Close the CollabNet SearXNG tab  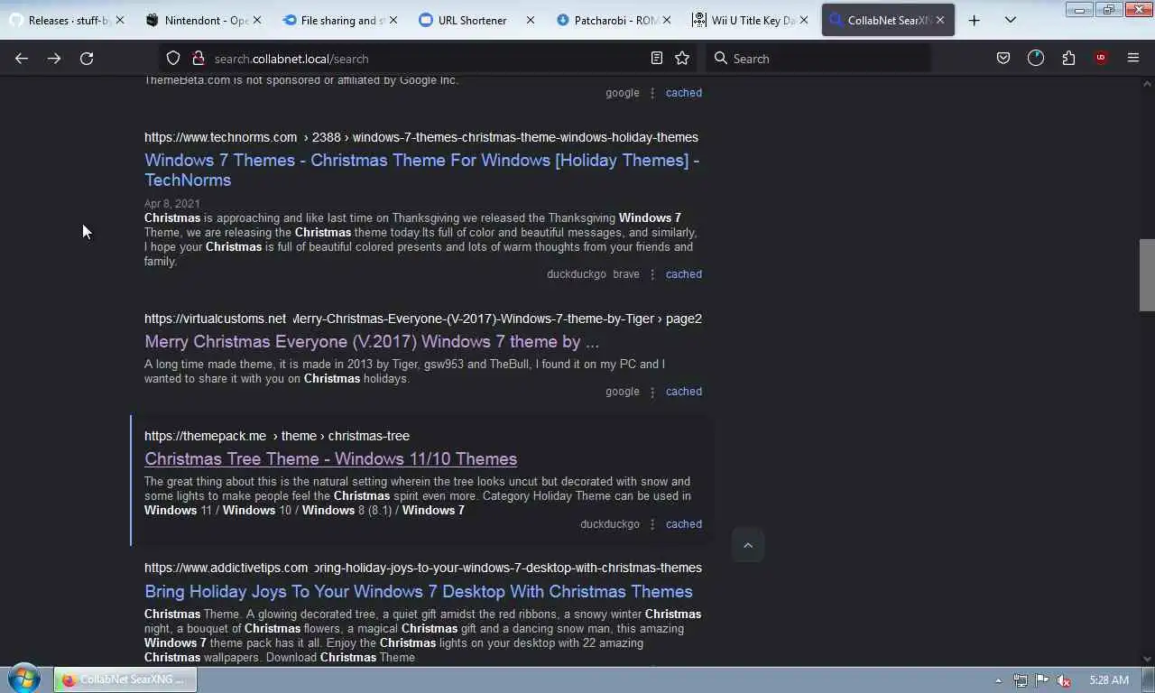[x=940, y=20]
